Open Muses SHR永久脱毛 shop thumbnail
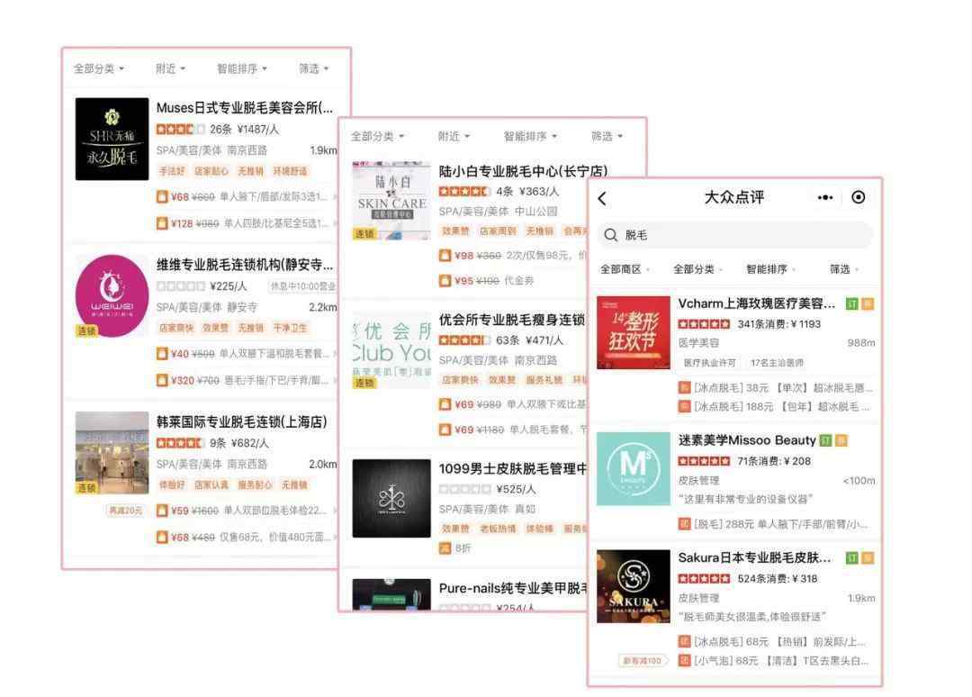This screenshot has width=972, height=697. coord(112,139)
